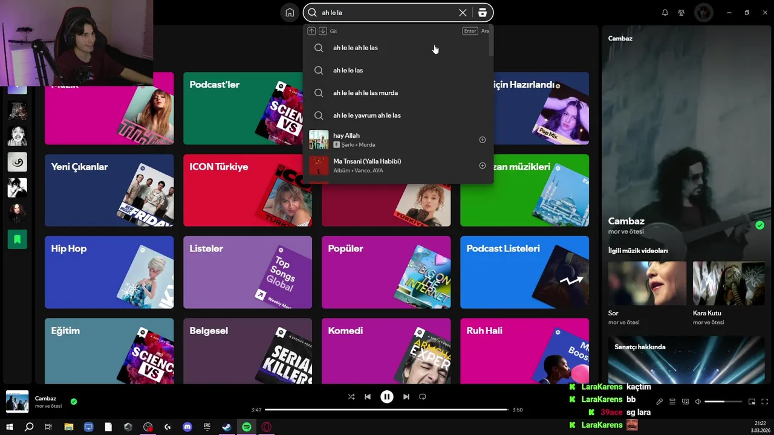Mute the volume speaker icon
Viewport: 774px width, 435px height.
tap(698, 402)
